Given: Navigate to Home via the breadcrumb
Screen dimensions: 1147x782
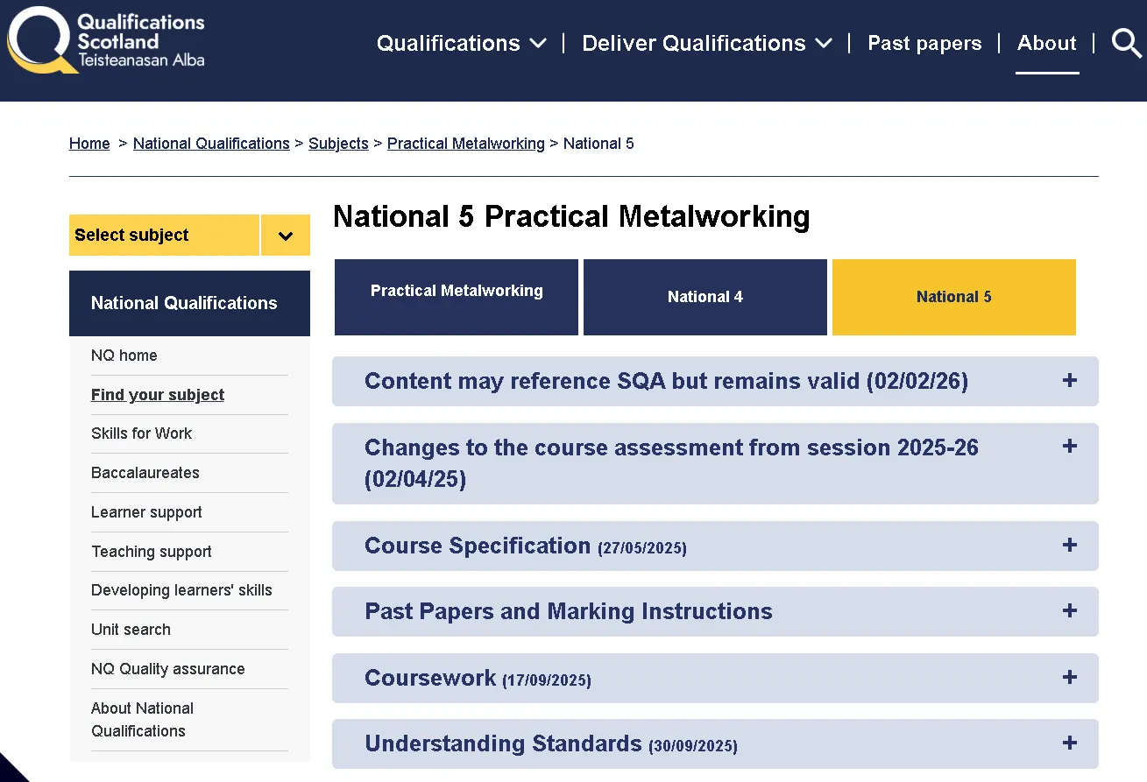Looking at the screenshot, I should coord(89,143).
